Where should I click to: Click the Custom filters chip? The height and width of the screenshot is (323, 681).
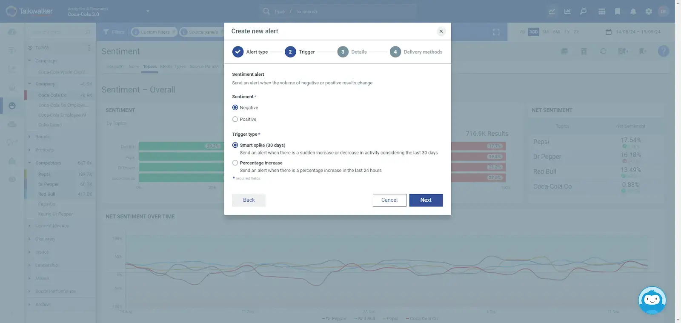click(x=154, y=32)
